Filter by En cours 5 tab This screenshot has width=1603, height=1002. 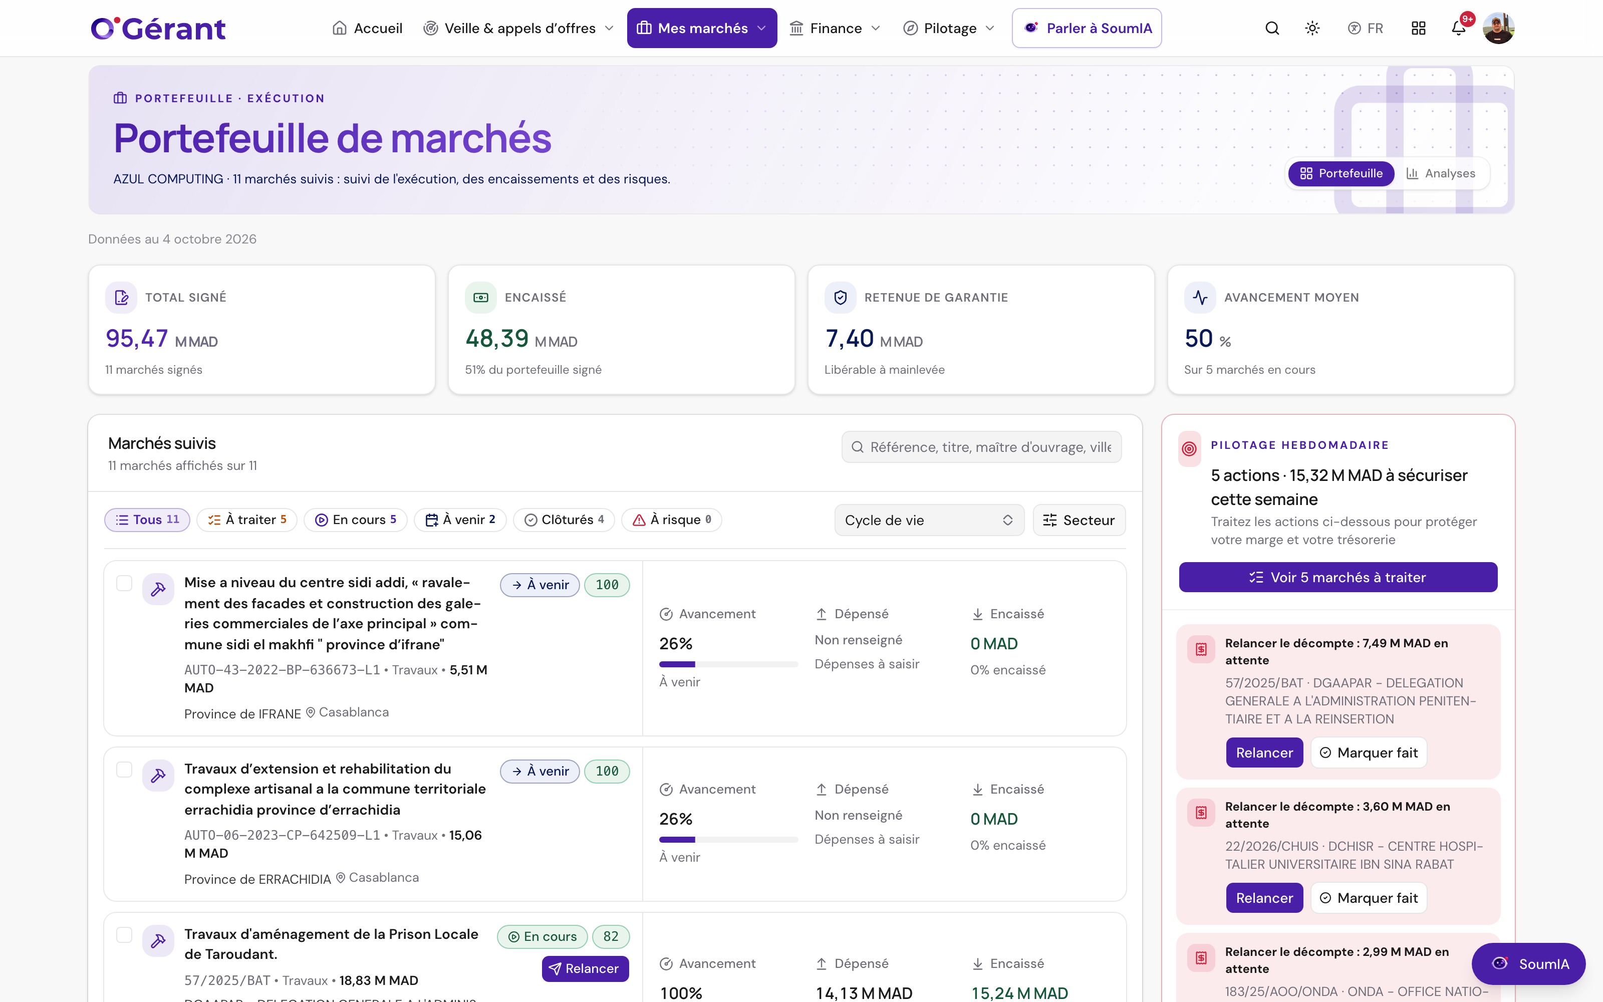356,520
